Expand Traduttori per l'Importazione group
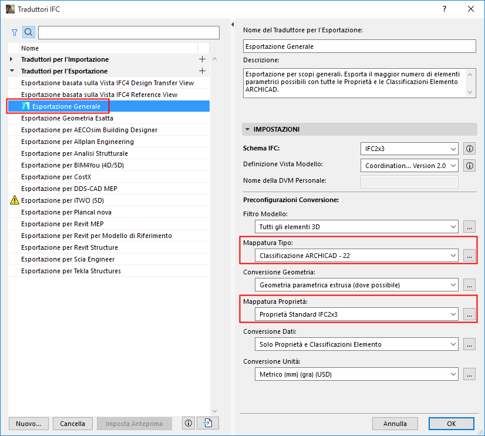The height and width of the screenshot is (436, 485). [11, 59]
